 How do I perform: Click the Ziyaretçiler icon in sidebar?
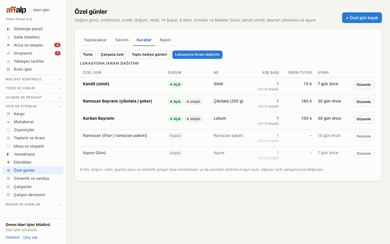[8, 130]
